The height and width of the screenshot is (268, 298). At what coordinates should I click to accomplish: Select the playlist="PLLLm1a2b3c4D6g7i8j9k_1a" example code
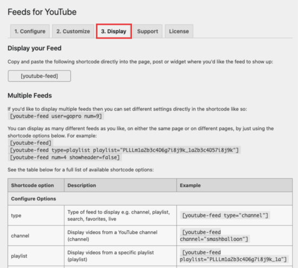pos(234,256)
